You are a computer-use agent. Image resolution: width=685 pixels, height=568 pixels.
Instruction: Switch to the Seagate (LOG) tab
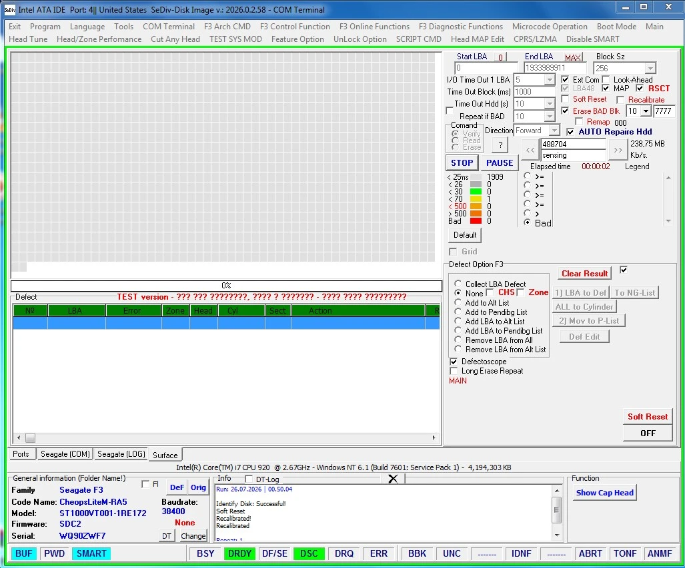pos(121,454)
